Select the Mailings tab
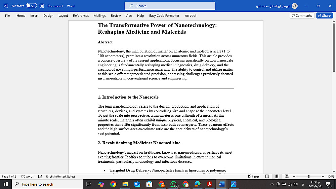This screenshot has height=189, width=336. click(x=100, y=16)
